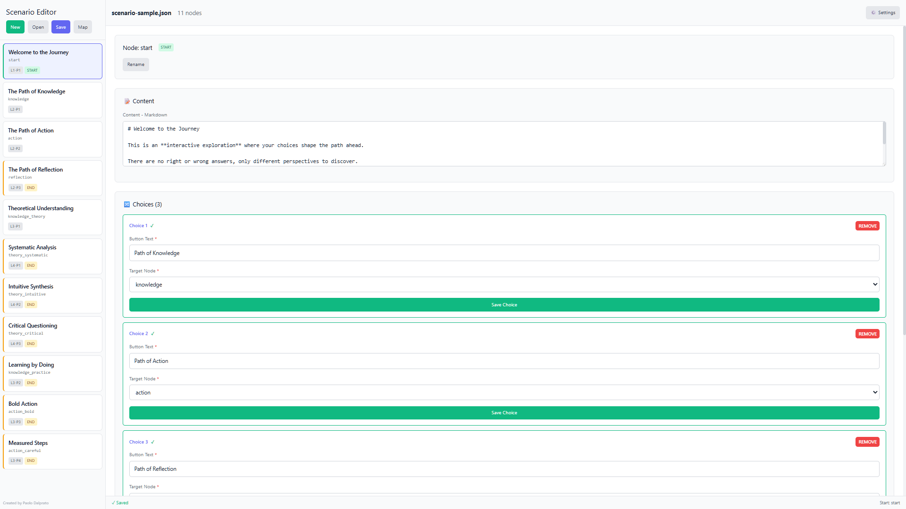This screenshot has height=509, width=906.
Task: Save Choice 1 with green button
Action: (x=504, y=305)
